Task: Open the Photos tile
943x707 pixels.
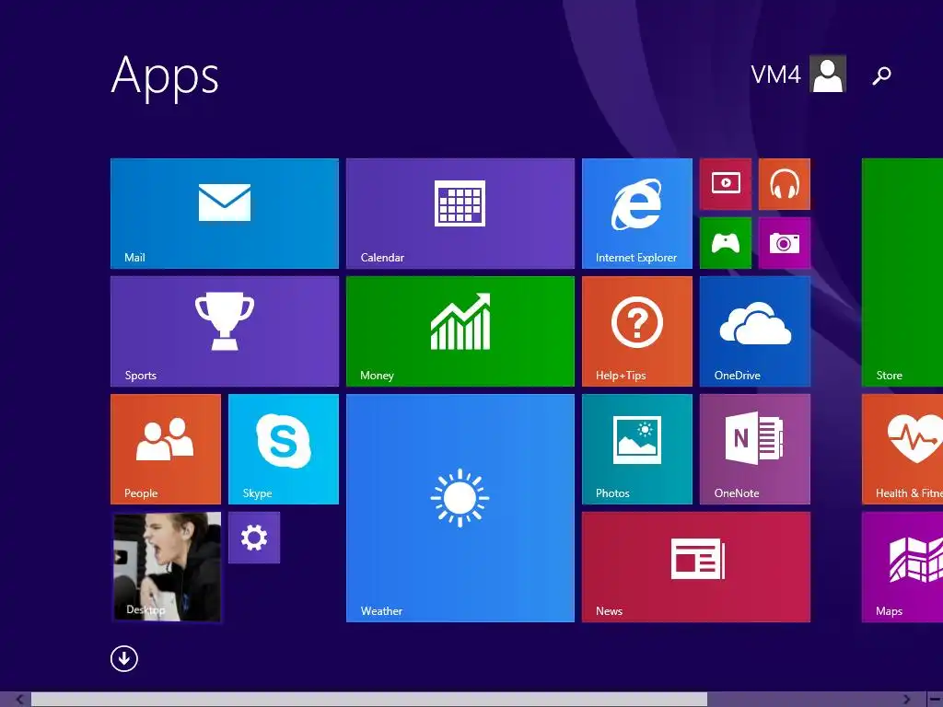Action: click(637, 449)
